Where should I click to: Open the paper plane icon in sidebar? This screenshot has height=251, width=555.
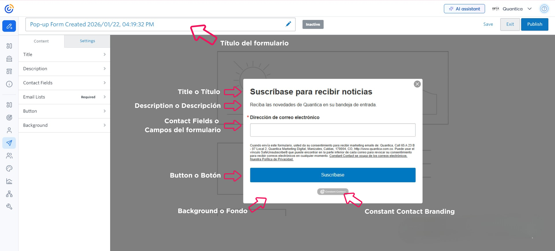(9, 143)
